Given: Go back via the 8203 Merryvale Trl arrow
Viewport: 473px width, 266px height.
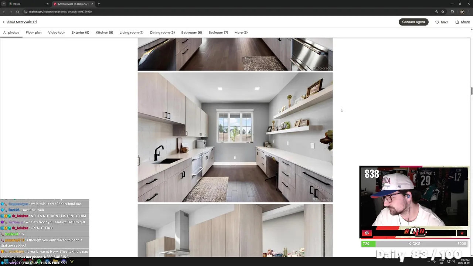Looking at the screenshot, I should (x=4, y=22).
